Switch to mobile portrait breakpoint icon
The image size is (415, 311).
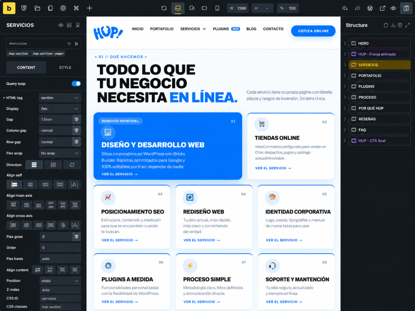217,8
